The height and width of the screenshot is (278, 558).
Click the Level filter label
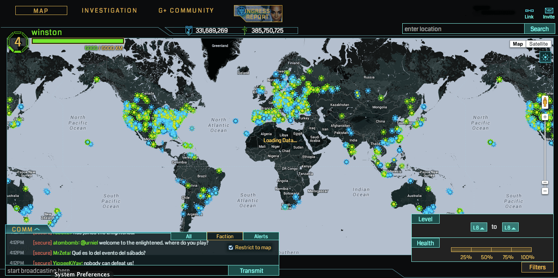coord(425,219)
